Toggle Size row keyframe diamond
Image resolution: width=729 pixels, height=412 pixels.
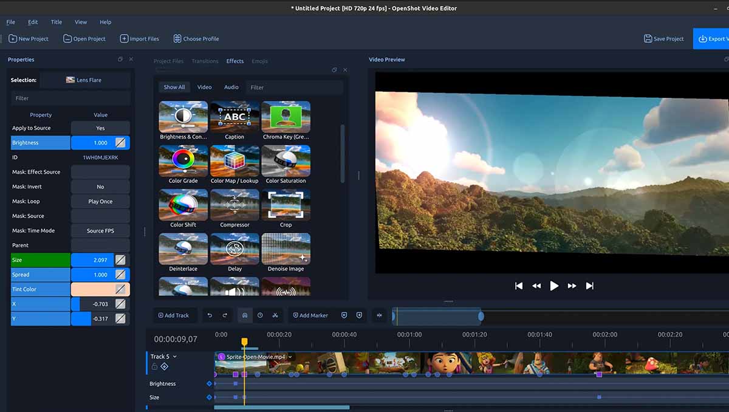click(x=210, y=397)
